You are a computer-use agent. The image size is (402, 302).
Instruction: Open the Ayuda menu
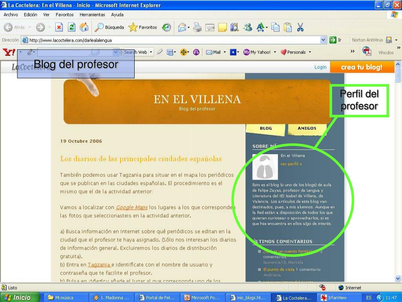tap(117, 15)
